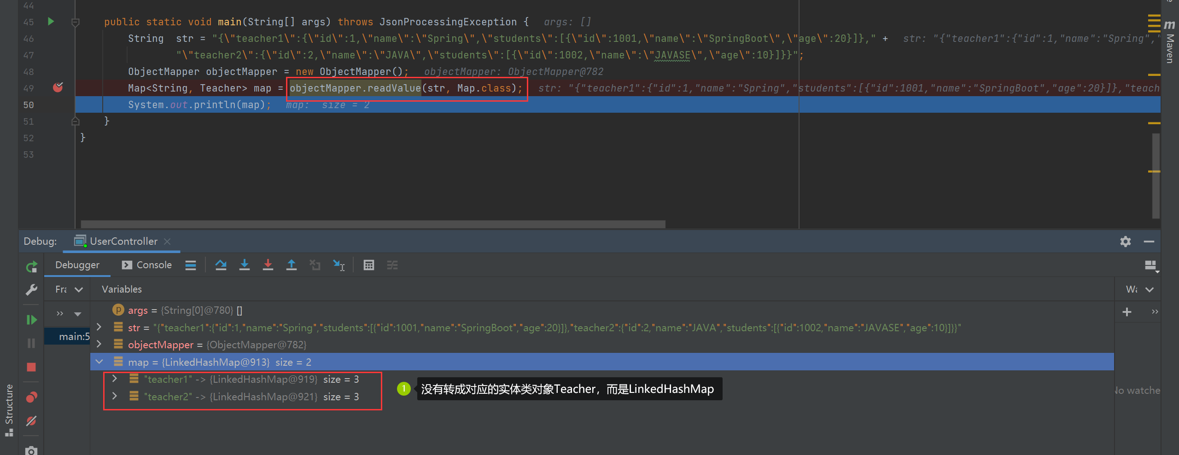This screenshot has height=455, width=1179.
Task: Open the Maven tool window
Action: coord(1170,41)
